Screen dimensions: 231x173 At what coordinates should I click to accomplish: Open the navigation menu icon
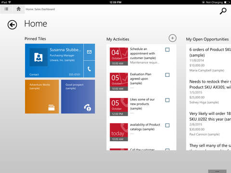(6, 9)
